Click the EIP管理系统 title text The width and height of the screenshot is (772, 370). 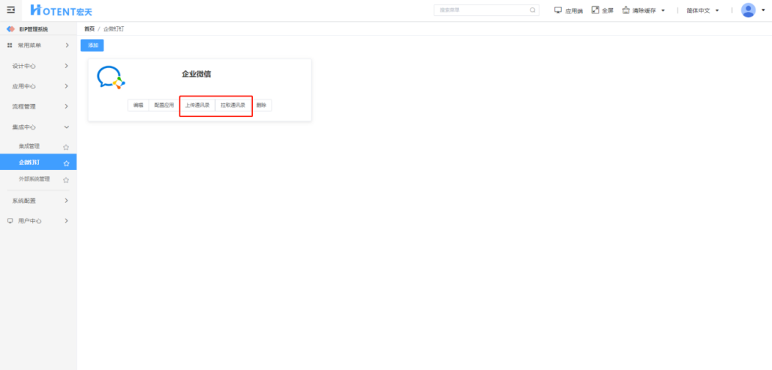tap(34, 29)
